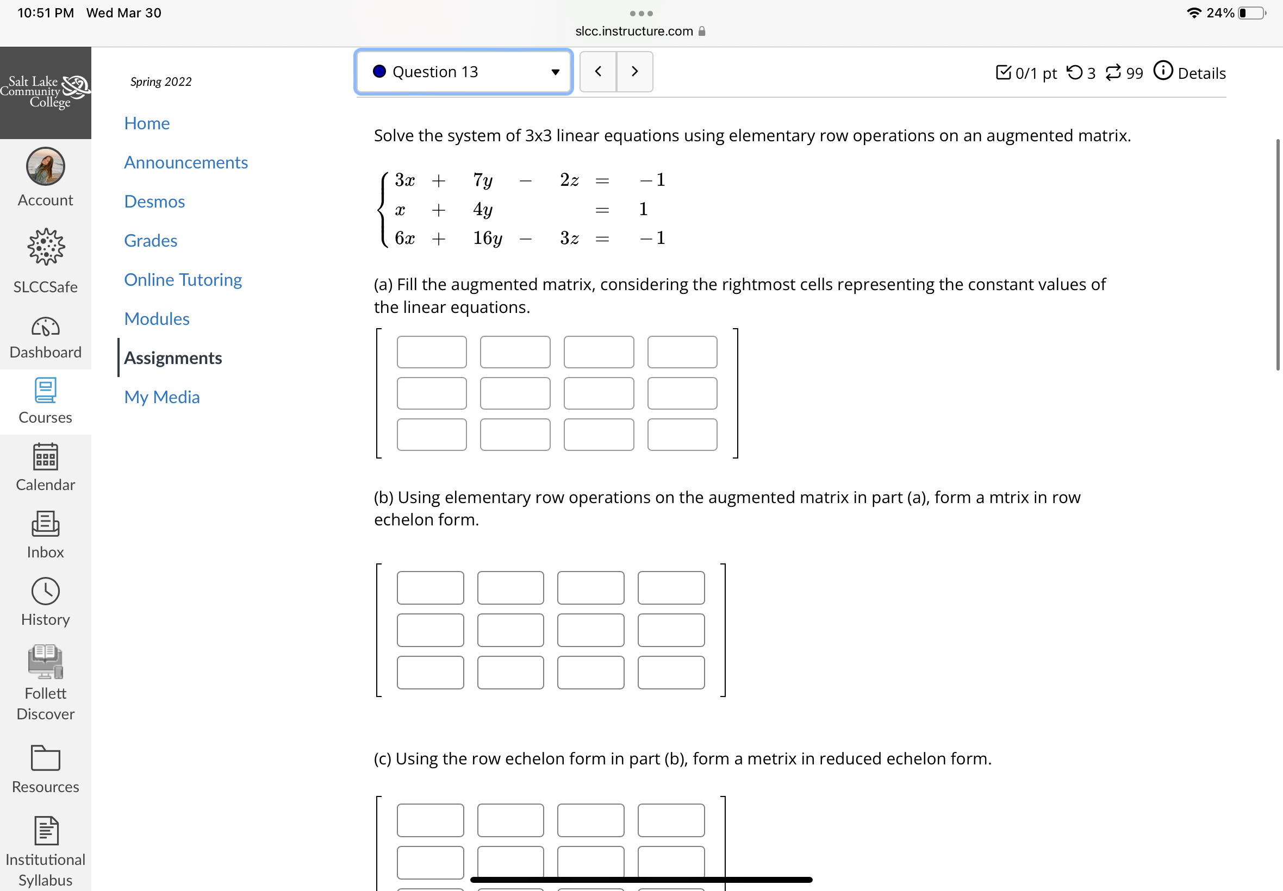
Task: Click first cell of augmented matrix (a)
Action: [x=431, y=352]
